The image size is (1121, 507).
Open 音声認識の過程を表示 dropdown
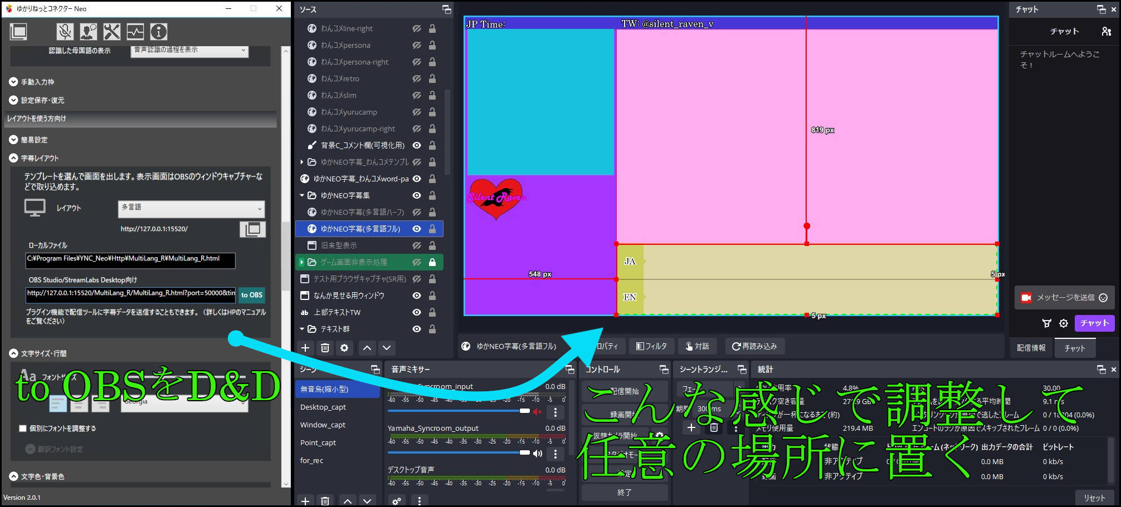click(190, 51)
